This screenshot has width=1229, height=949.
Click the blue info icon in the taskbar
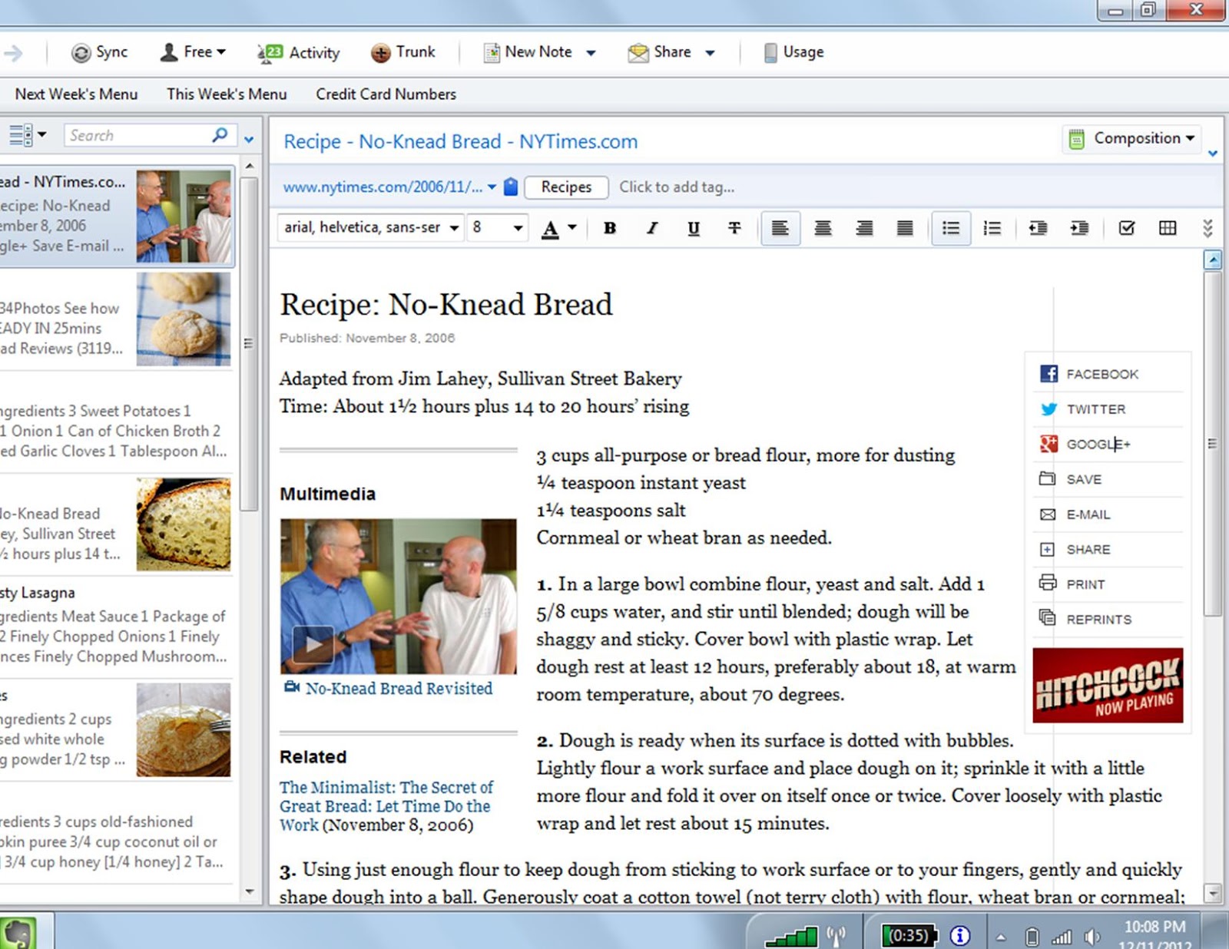pyautogui.click(x=960, y=935)
